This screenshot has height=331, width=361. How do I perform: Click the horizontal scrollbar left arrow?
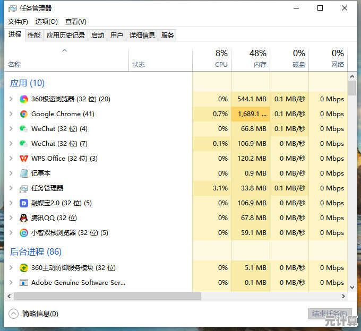click(x=9, y=297)
